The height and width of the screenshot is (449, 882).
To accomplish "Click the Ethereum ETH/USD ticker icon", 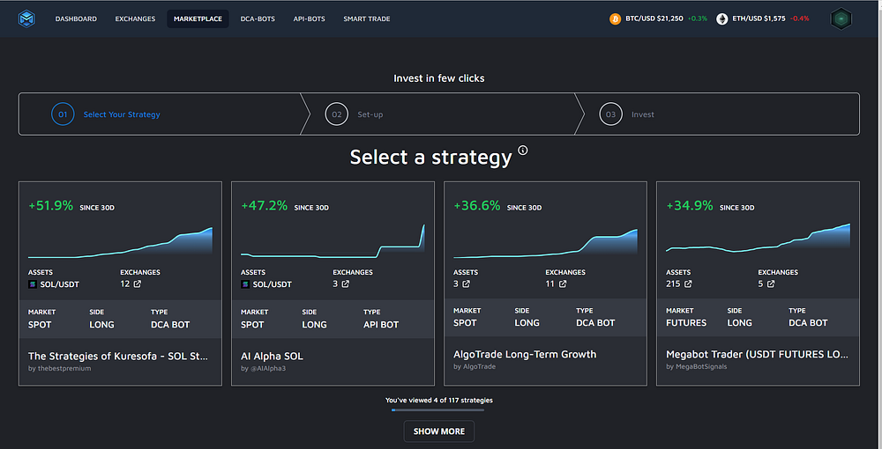I will tap(721, 19).
